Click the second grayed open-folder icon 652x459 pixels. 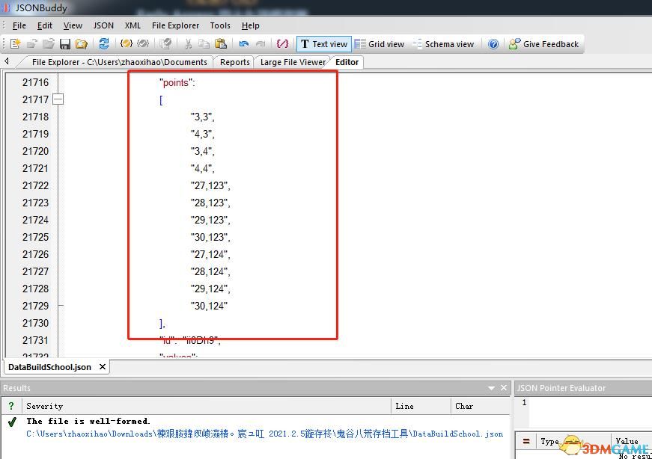pyautogui.click(x=49, y=43)
